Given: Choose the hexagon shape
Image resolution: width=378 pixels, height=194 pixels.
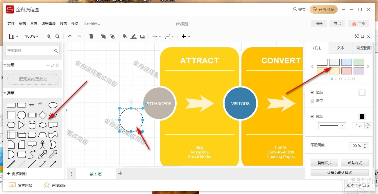Looking at the screenshot, I should point(11,125).
